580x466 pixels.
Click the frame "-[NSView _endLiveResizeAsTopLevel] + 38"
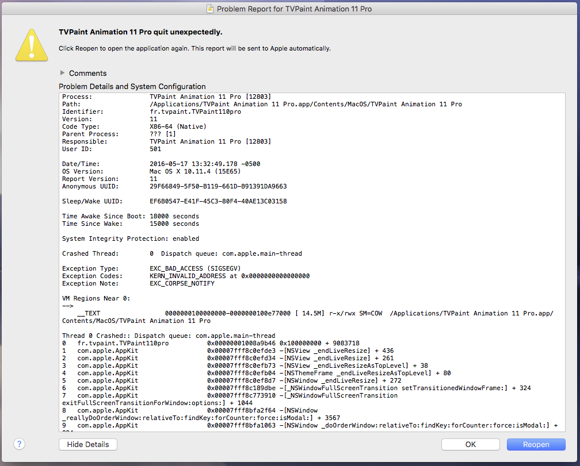tap(354, 365)
